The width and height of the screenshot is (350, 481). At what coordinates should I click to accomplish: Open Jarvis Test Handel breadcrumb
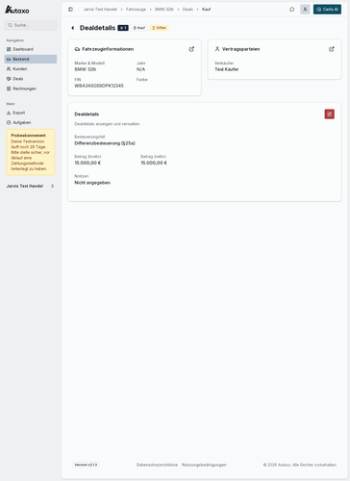coord(100,10)
